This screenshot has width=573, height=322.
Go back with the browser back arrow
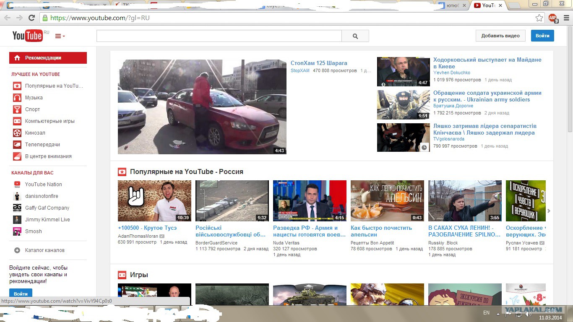coord(7,18)
